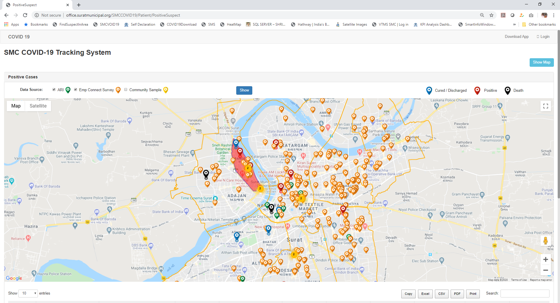Click the Chrome profile avatar icon

(544, 15)
